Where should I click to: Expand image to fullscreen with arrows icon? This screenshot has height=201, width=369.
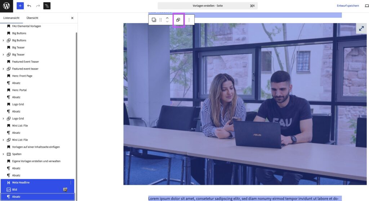point(361,29)
